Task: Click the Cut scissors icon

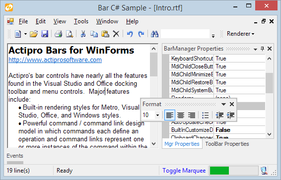Action: 83,34
